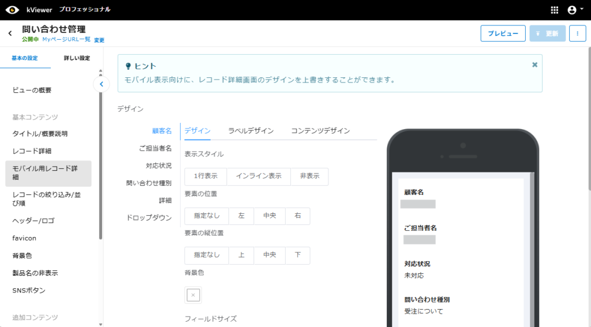Open the user account menu icon
Viewport: 591px width, 327px height.
(575, 10)
